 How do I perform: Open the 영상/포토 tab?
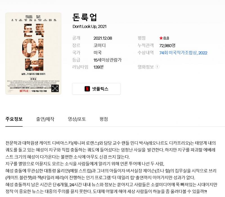pos(77,119)
